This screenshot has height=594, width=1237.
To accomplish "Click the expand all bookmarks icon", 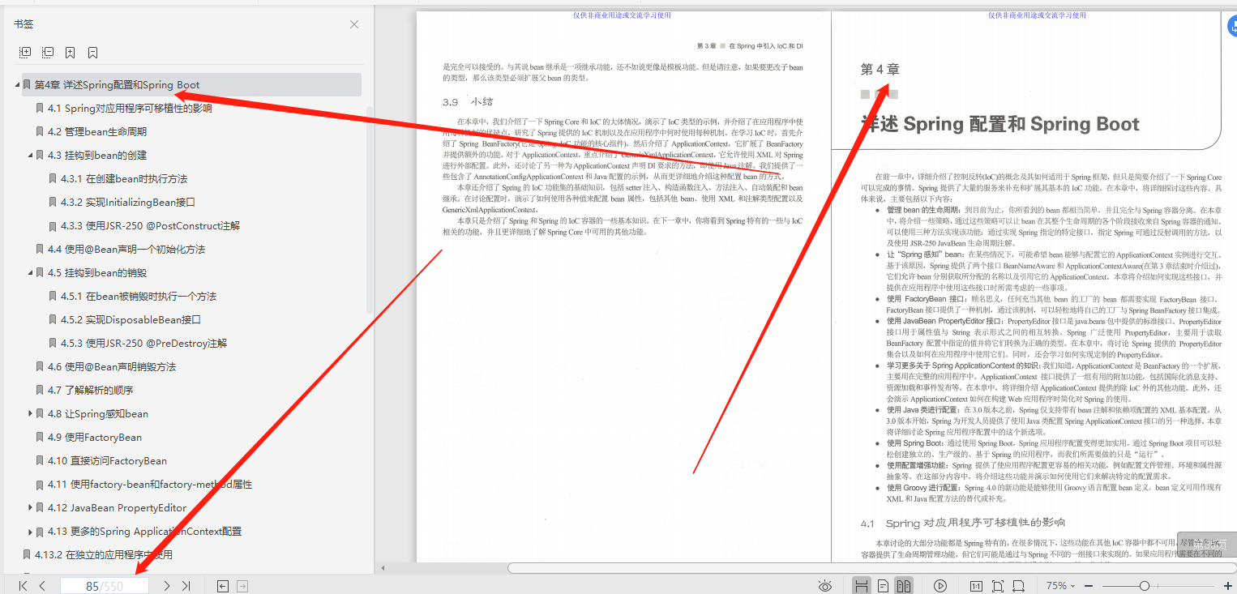I will click(25, 53).
